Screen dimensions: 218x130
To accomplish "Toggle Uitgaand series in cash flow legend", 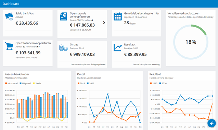I will [25, 83].
